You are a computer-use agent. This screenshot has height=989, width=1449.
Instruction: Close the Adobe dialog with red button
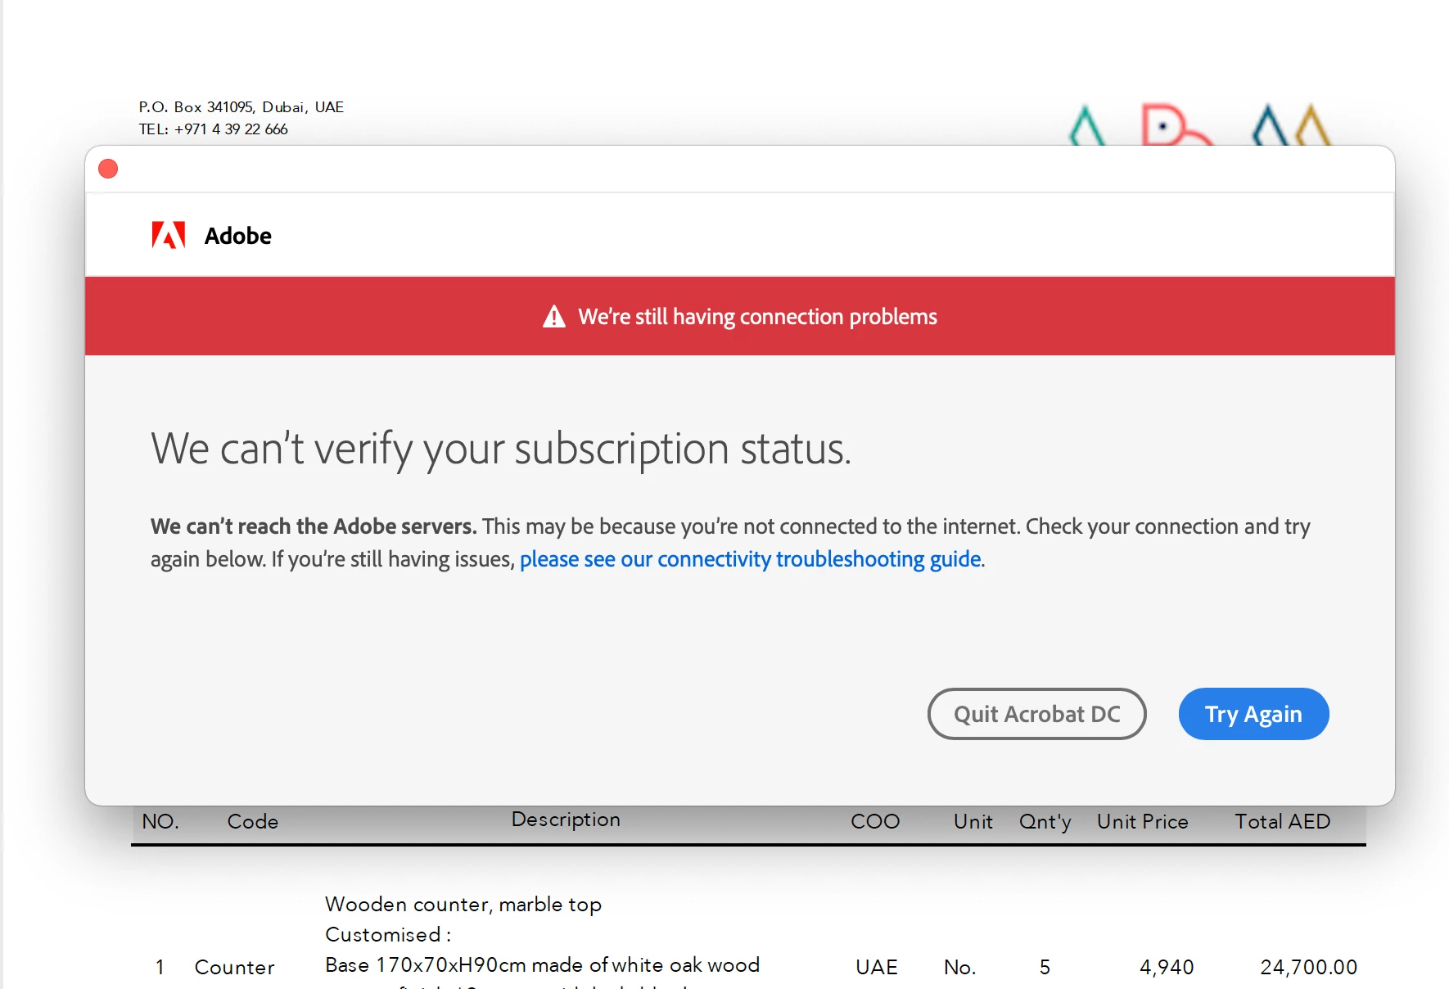108,169
